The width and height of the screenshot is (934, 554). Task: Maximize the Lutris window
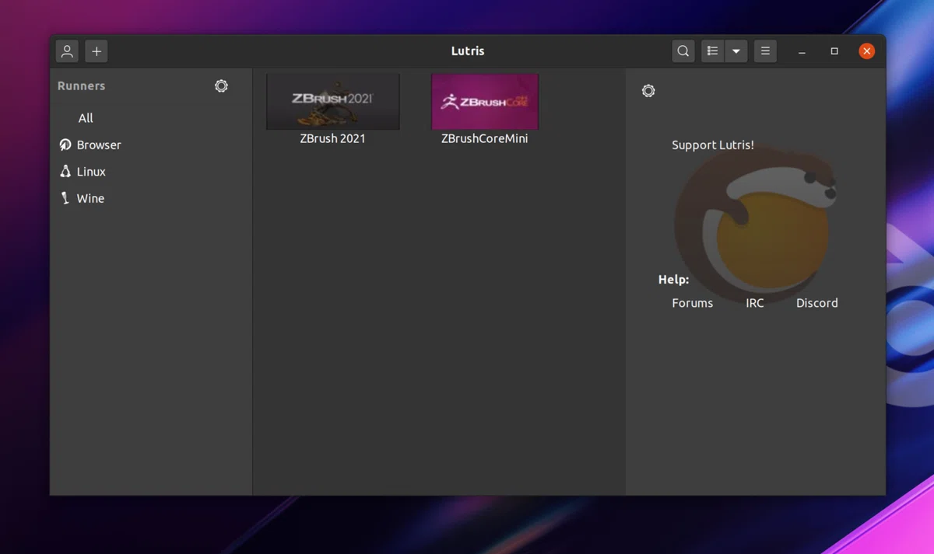tap(834, 51)
